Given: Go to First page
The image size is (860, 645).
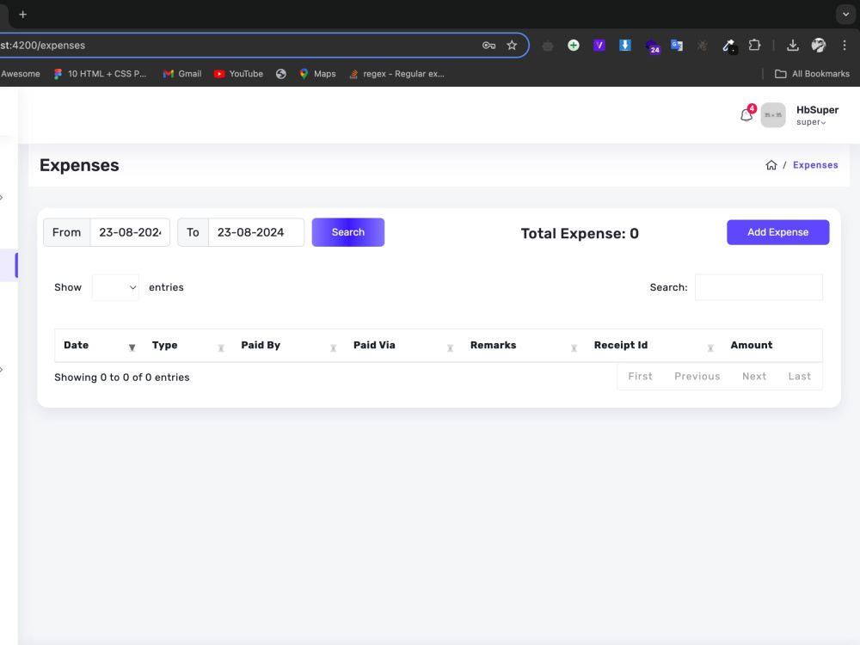Looking at the screenshot, I should (640, 377).
